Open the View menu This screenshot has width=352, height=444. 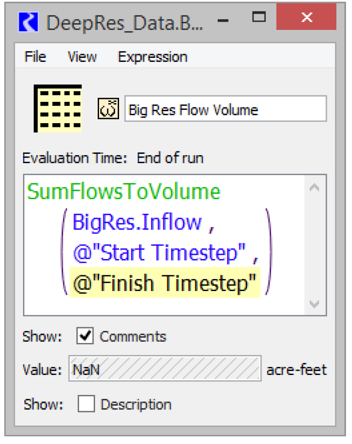(82, 57)
